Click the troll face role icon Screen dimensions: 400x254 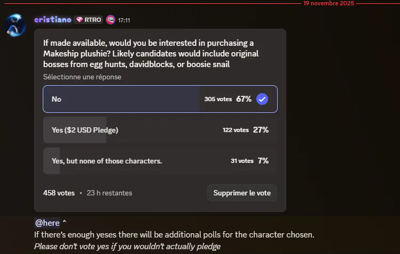[111, 20]
